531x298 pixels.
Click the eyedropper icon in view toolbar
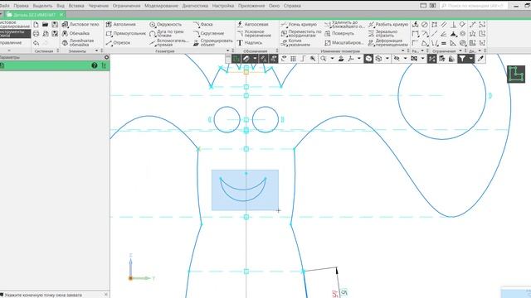(x=480, y=59)
